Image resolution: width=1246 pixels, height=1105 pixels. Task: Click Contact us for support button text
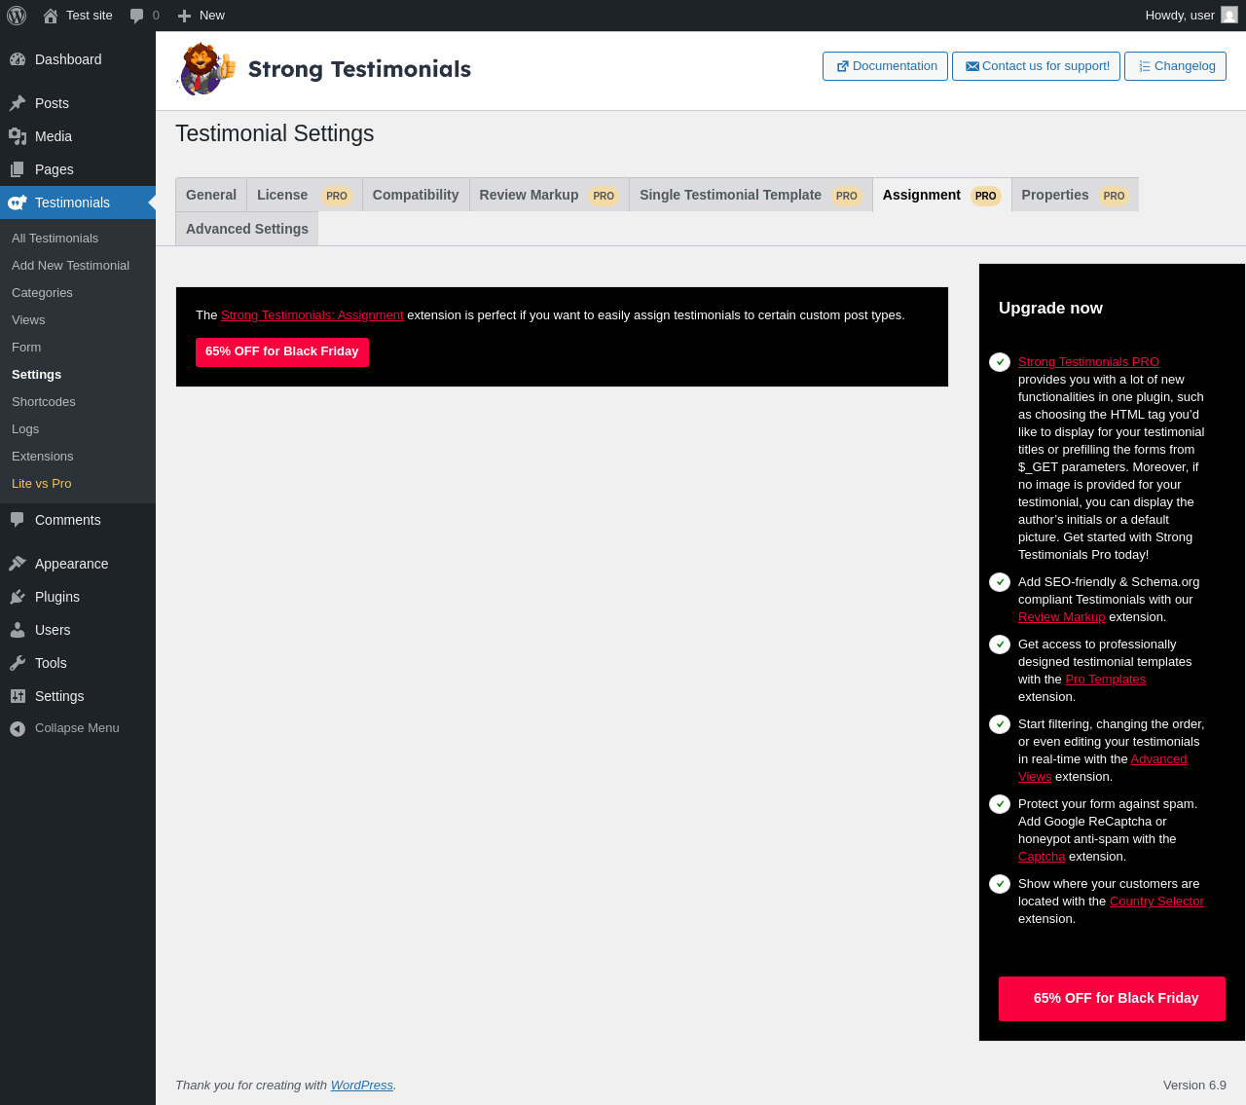tap(1045, 66)
